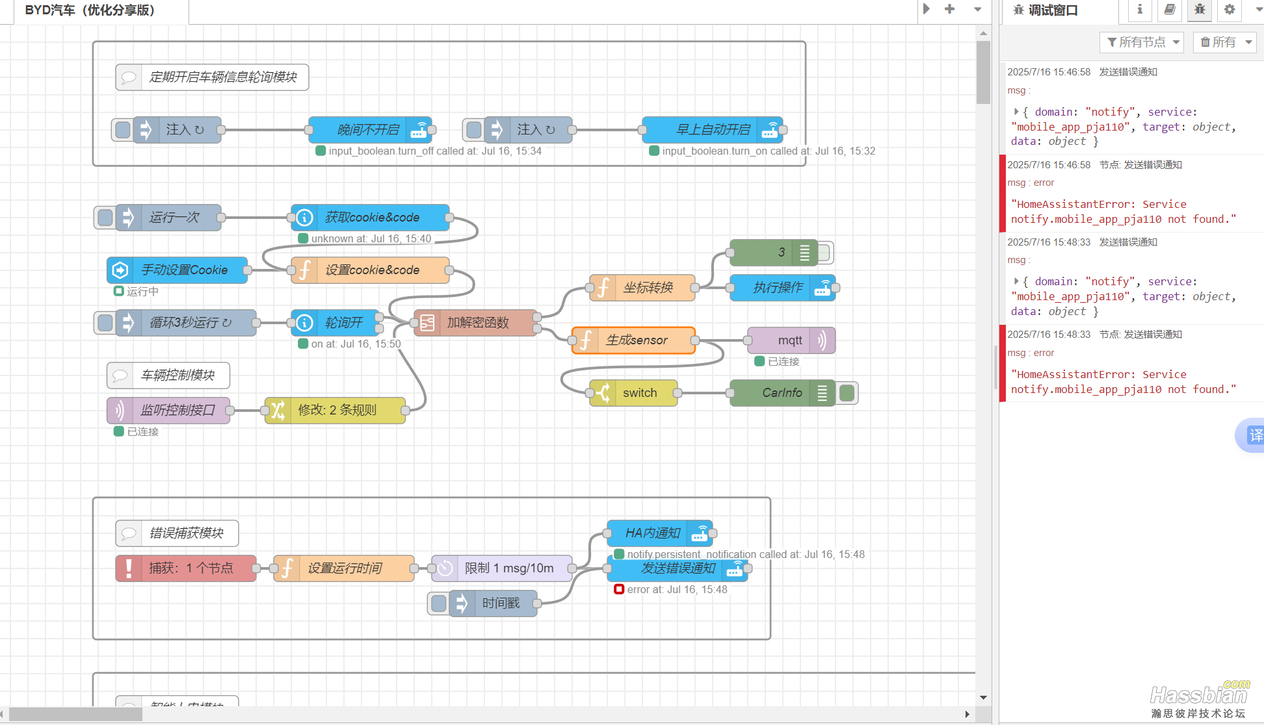Click the switch node's branch icon
Image resolution: width=1264 pixels, height=725 pixels.
coord(603,393)
